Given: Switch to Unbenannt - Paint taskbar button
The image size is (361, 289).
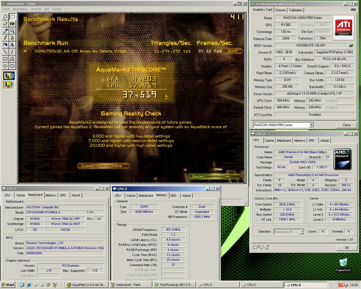Looking at the screenshot, I should coord(131,285).
